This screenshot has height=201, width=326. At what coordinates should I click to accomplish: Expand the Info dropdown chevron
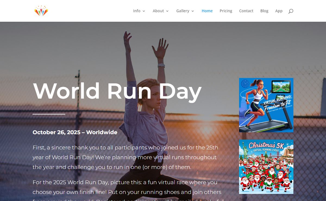(x=144, y=11)
